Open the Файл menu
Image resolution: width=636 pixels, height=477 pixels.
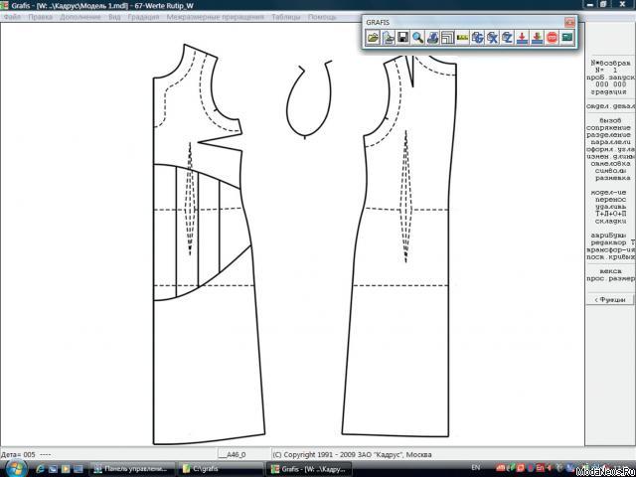tap(12, 17)
